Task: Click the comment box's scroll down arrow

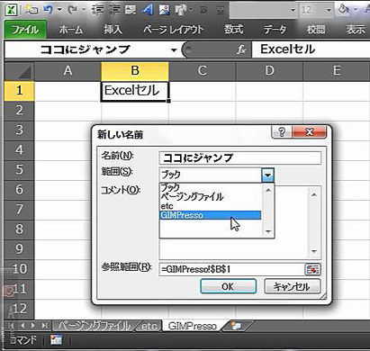Action: pos(314,251)
